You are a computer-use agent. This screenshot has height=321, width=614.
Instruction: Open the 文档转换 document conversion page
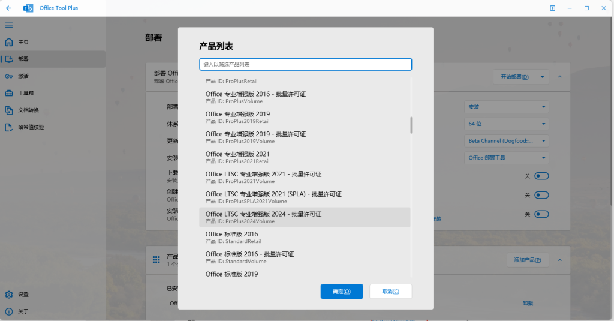pos(53,110)
